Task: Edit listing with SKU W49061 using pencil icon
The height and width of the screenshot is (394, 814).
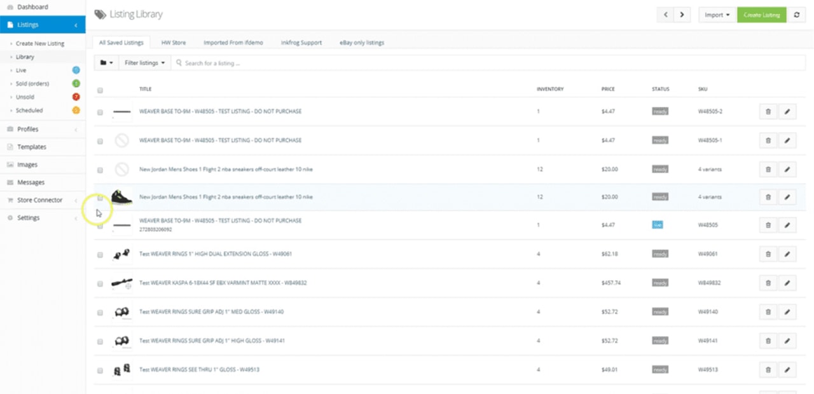Action: 787,254
